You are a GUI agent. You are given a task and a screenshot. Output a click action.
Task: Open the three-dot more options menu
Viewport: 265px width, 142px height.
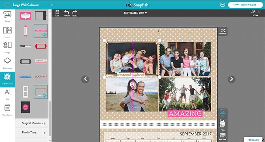pyautogui.click(x=52, y=5)
